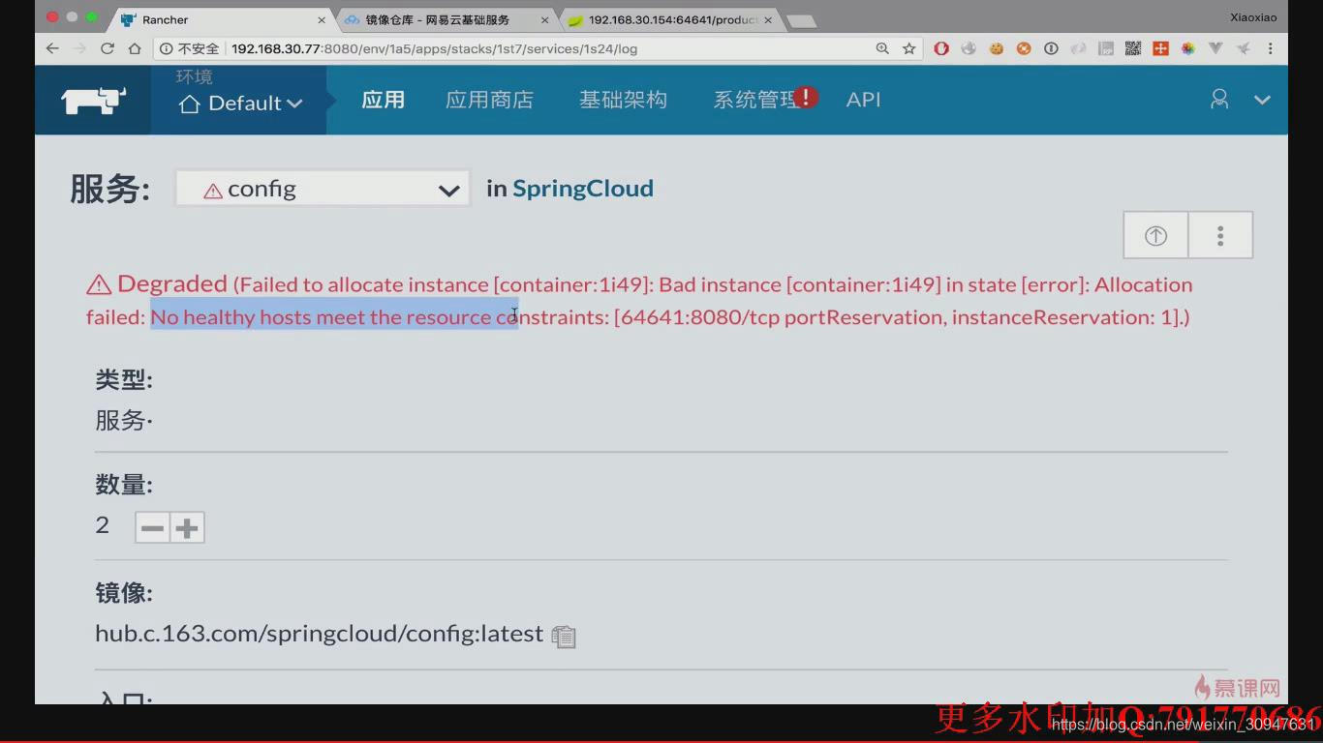Click the grey bird extension icon
This screenshot has height=743, width=1323.
[x=1243, y=48]
